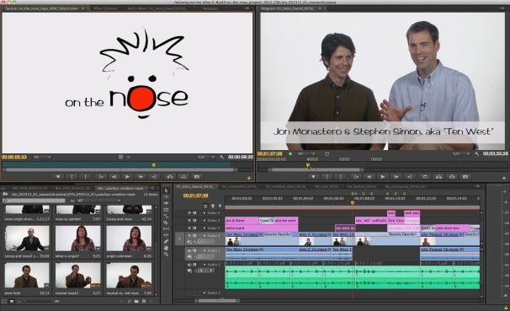Toggle sync lock on Video 4 track

[x=194, y=212]
